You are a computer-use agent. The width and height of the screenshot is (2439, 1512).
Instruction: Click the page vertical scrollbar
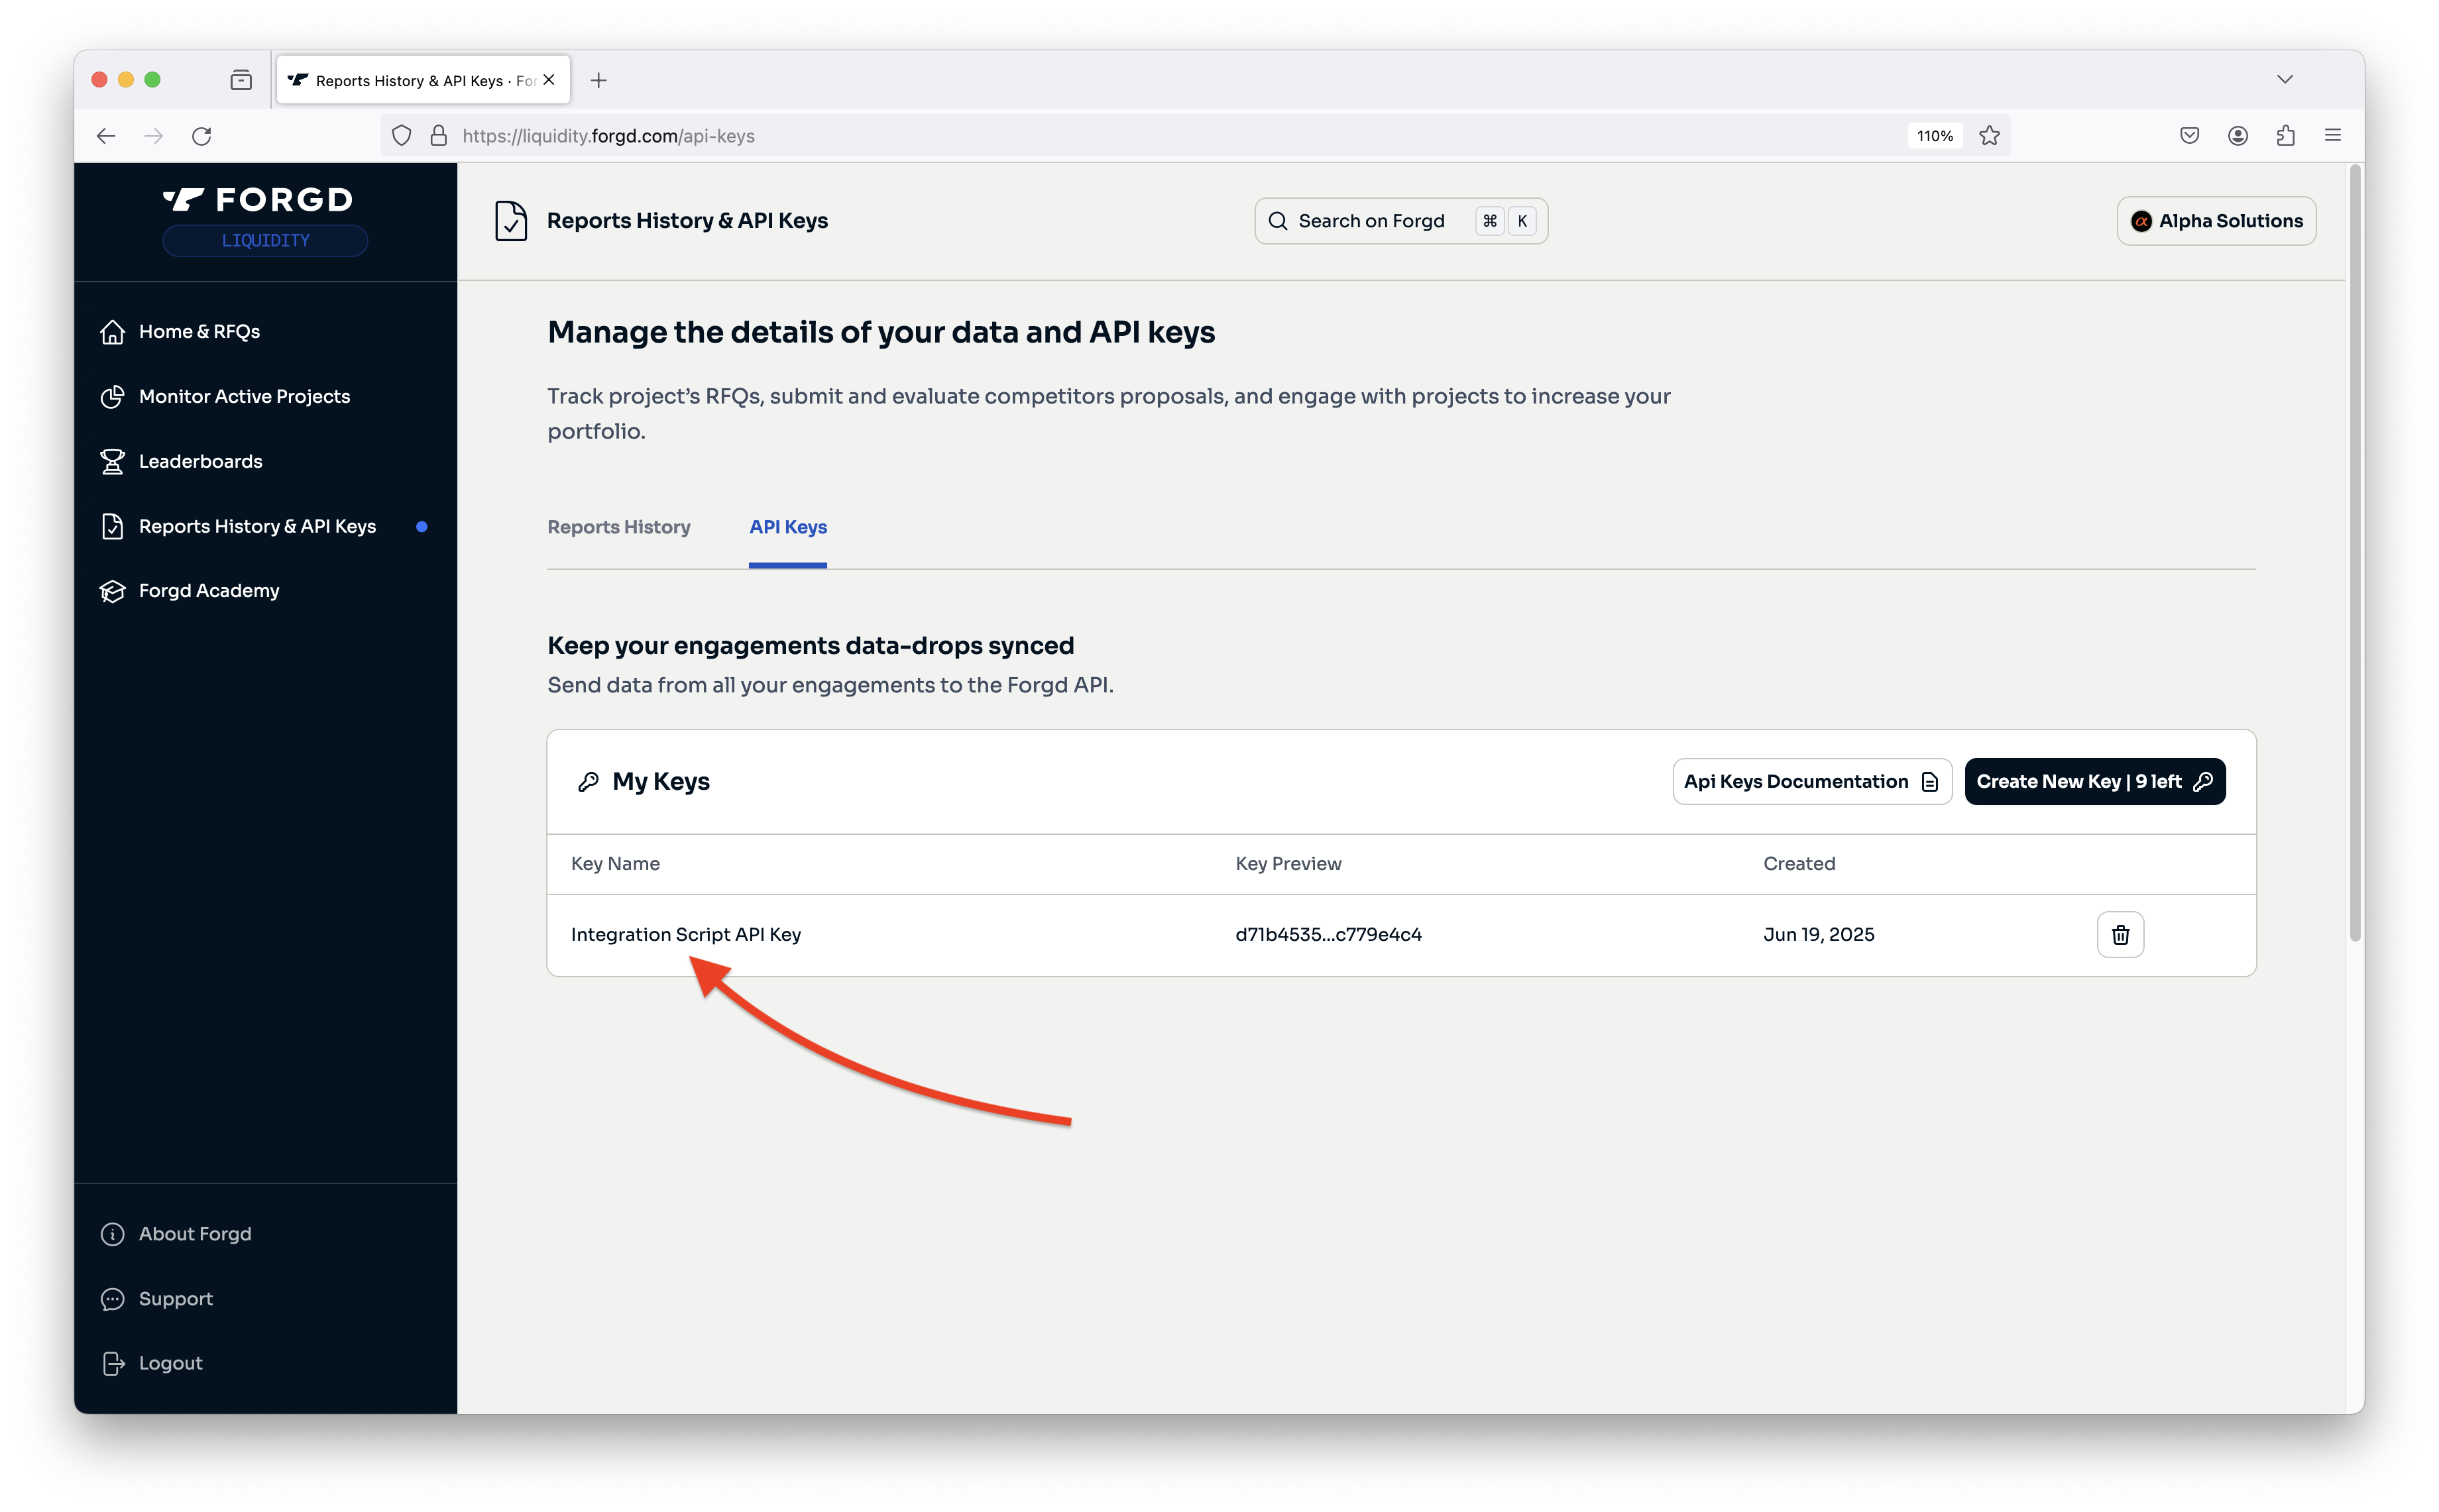[x=2355, y=550]
